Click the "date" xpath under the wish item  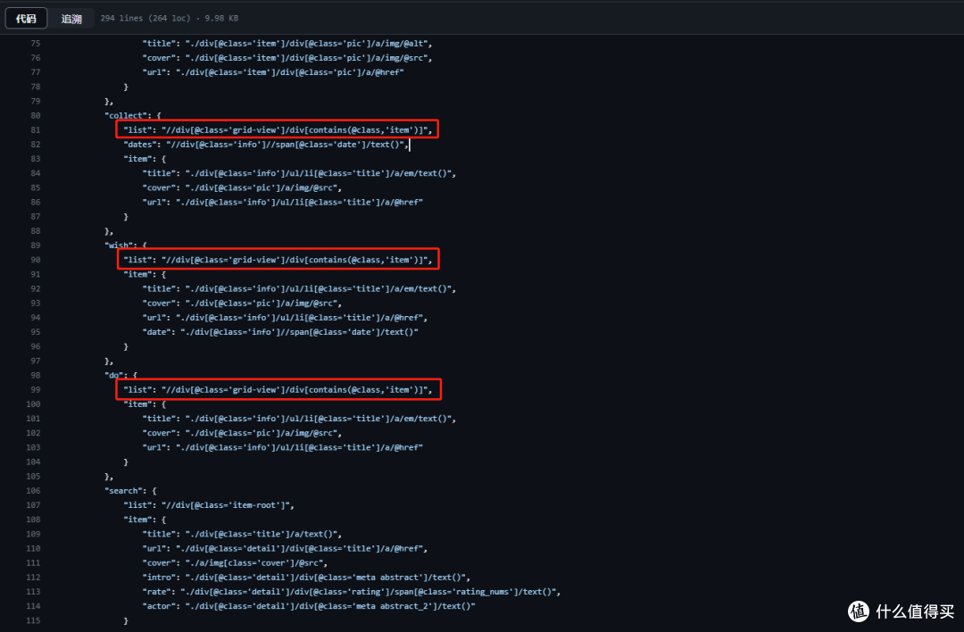pos(280,332)
